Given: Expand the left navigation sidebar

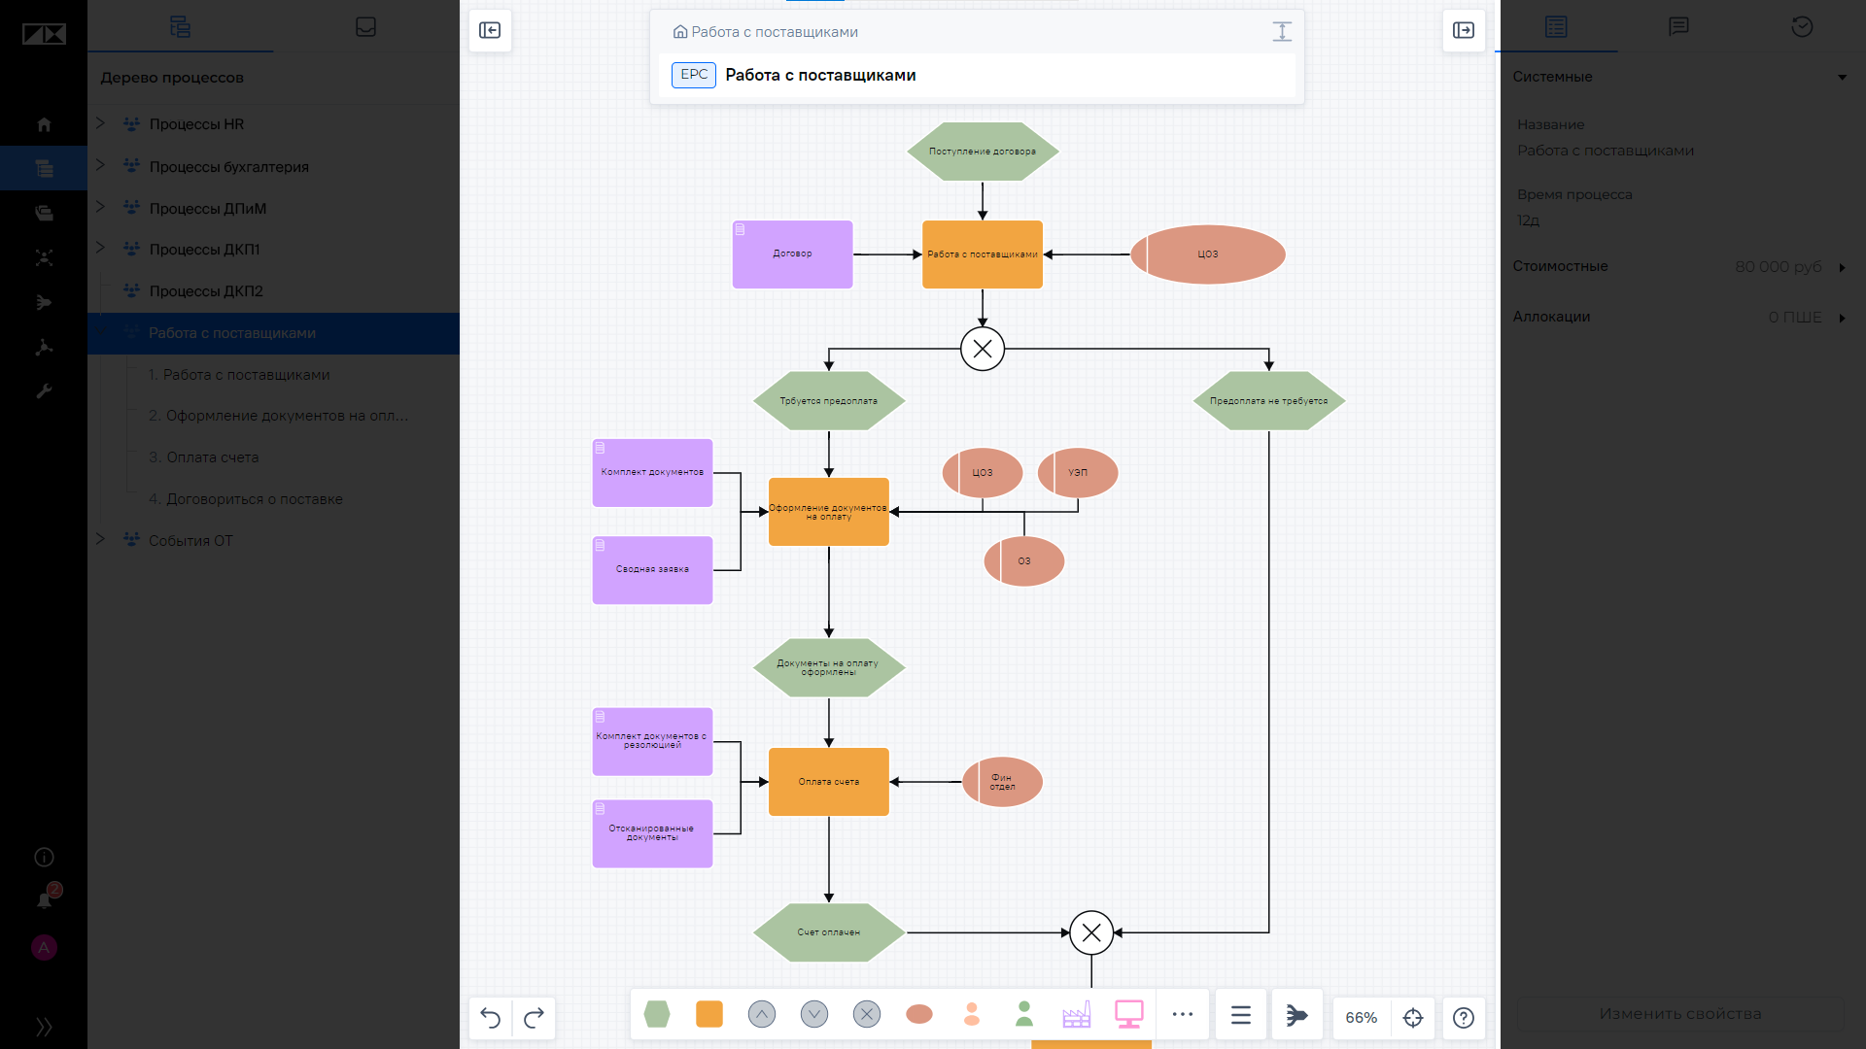Looking at the screenshot, I should coord(44,1027).
